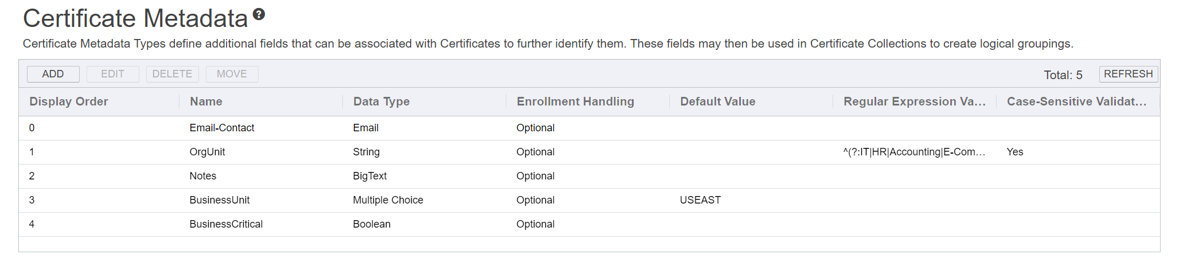Click the MOVE toolbar button

pos(232,74)
